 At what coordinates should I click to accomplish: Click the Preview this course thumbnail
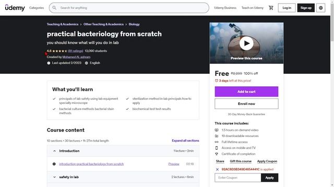tap(246, 43)
